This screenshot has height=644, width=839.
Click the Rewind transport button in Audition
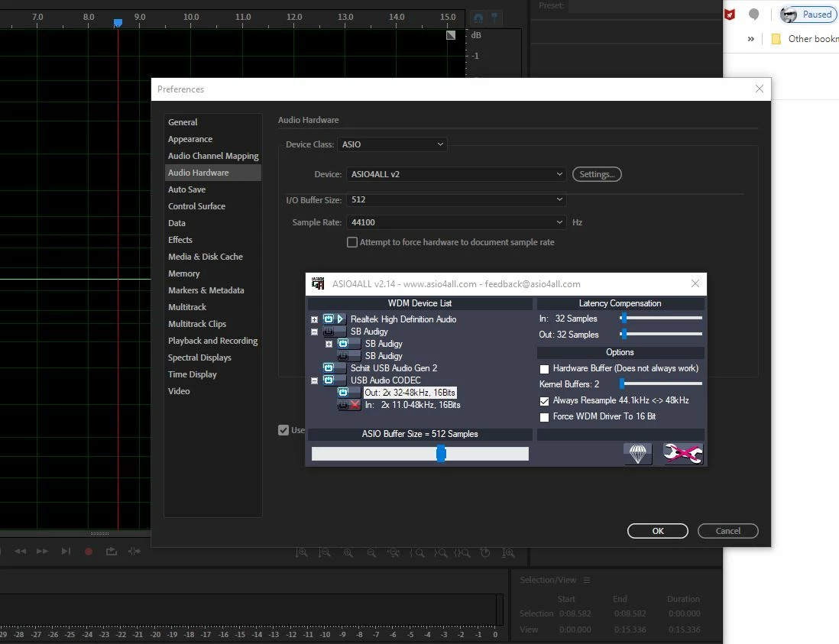click(21, 551)
